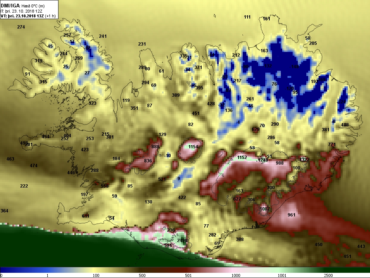Click the map value 1152
Screen dimensions: 370x278
click(x=242, y=158)
